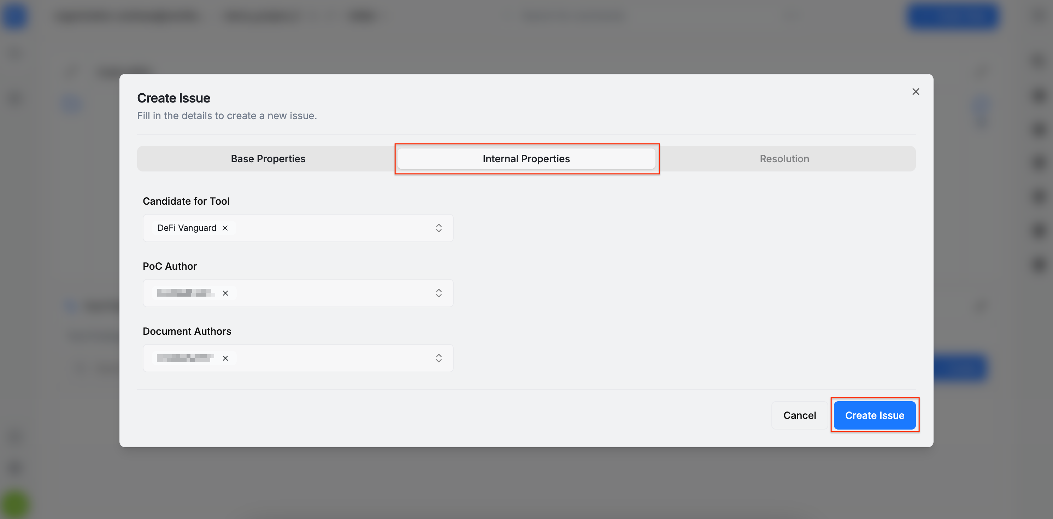Click the blurred blue button in the header

click(952, 16)
